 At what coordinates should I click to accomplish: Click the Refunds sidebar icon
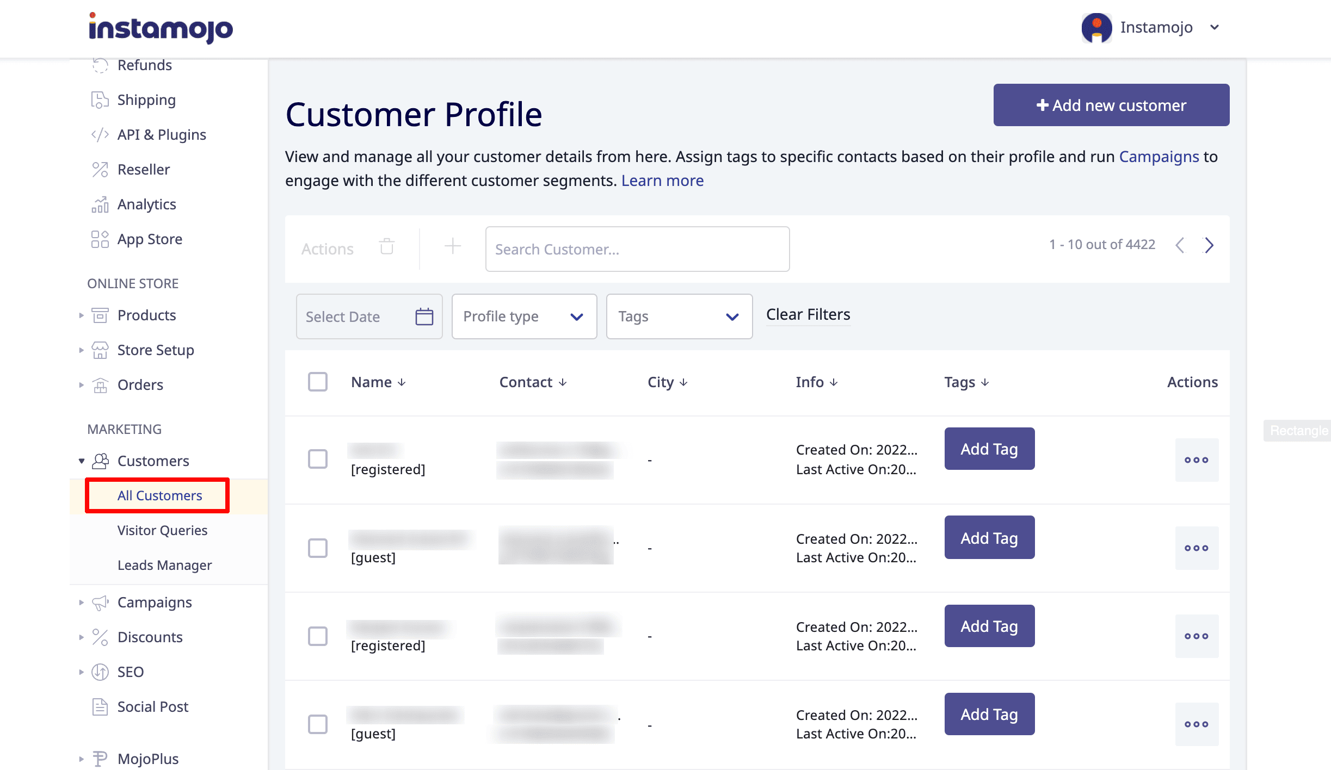pyautogui.click(x=100, y=65)
